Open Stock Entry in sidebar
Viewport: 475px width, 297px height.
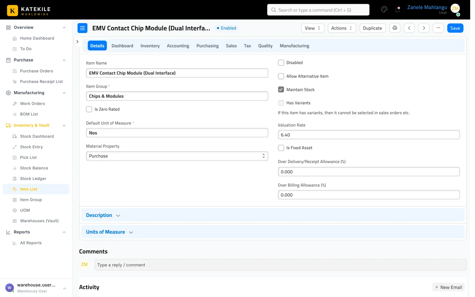[x=31, y=147]
